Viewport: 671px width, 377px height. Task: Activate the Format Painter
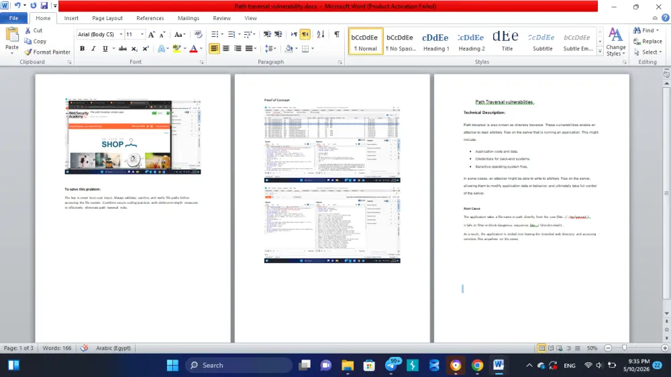point(48,52)
